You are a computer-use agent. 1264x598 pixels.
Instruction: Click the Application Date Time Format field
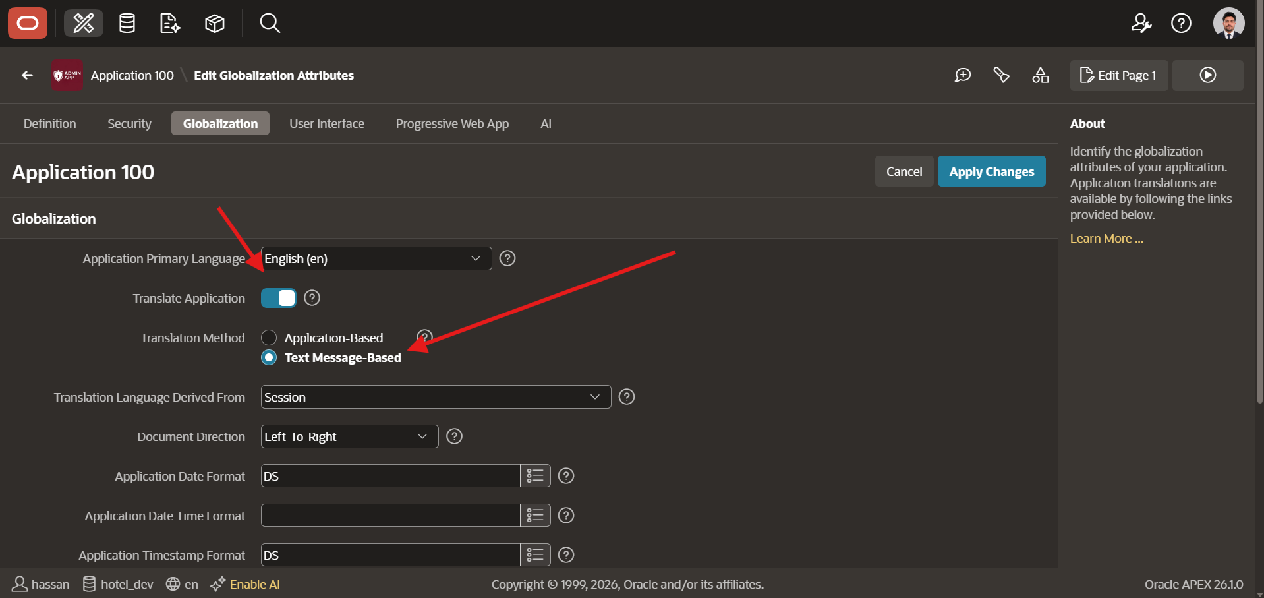coord(390,516)
